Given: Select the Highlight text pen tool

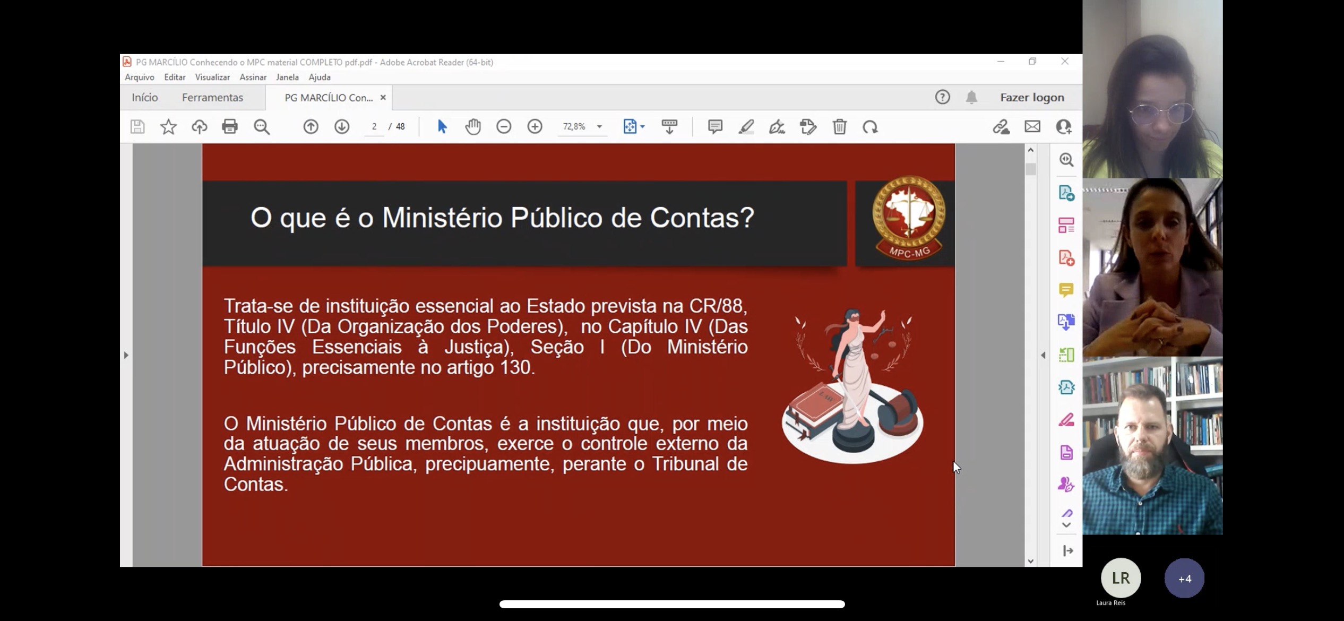Looking at the screenshot, I should [746, 127].
